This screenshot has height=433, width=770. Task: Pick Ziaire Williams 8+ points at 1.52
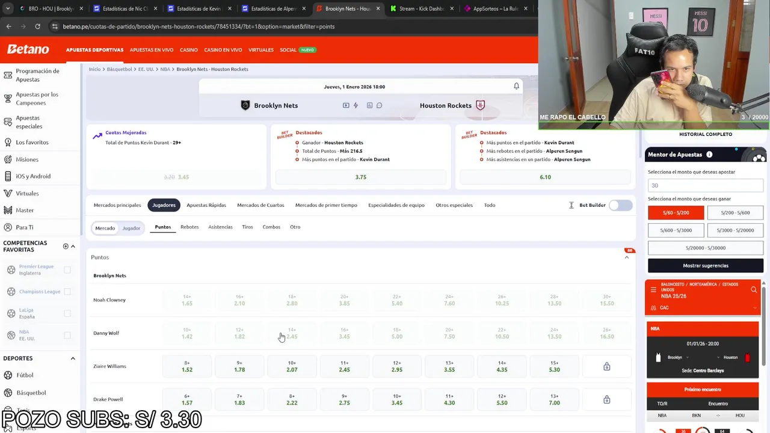point(187,366)
